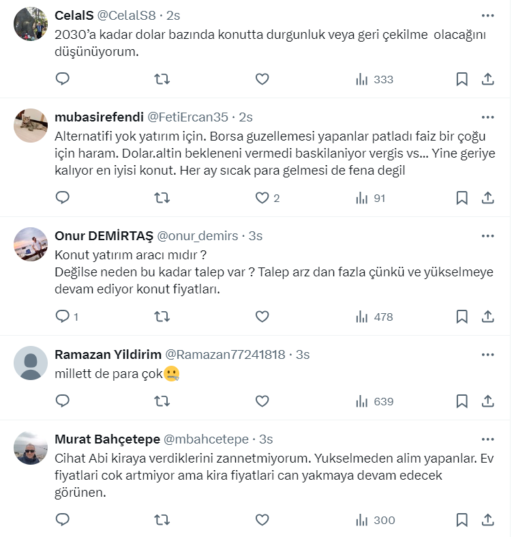Viewport: 514px width, 537px height.
Task: Like Ramazan Yildirim's tweet
Action: click(262, 401)
